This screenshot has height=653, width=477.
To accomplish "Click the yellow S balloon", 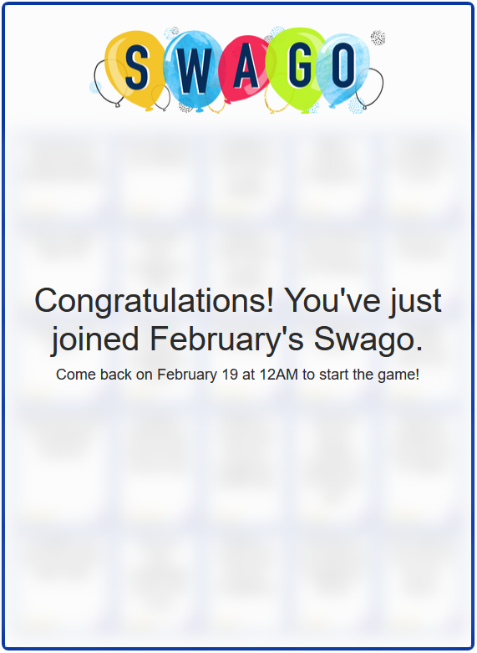I will 135,69.
